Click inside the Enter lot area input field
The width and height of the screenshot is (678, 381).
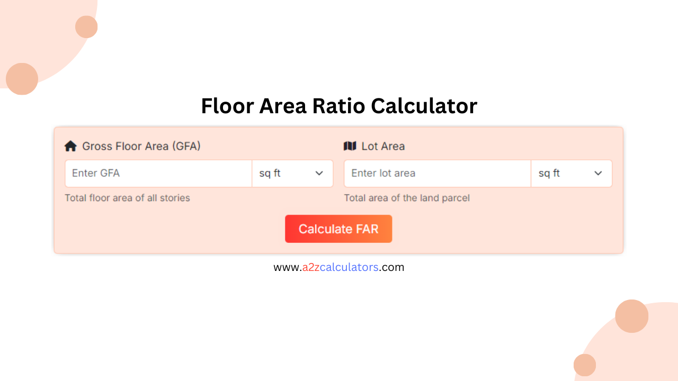pos(436,173)
